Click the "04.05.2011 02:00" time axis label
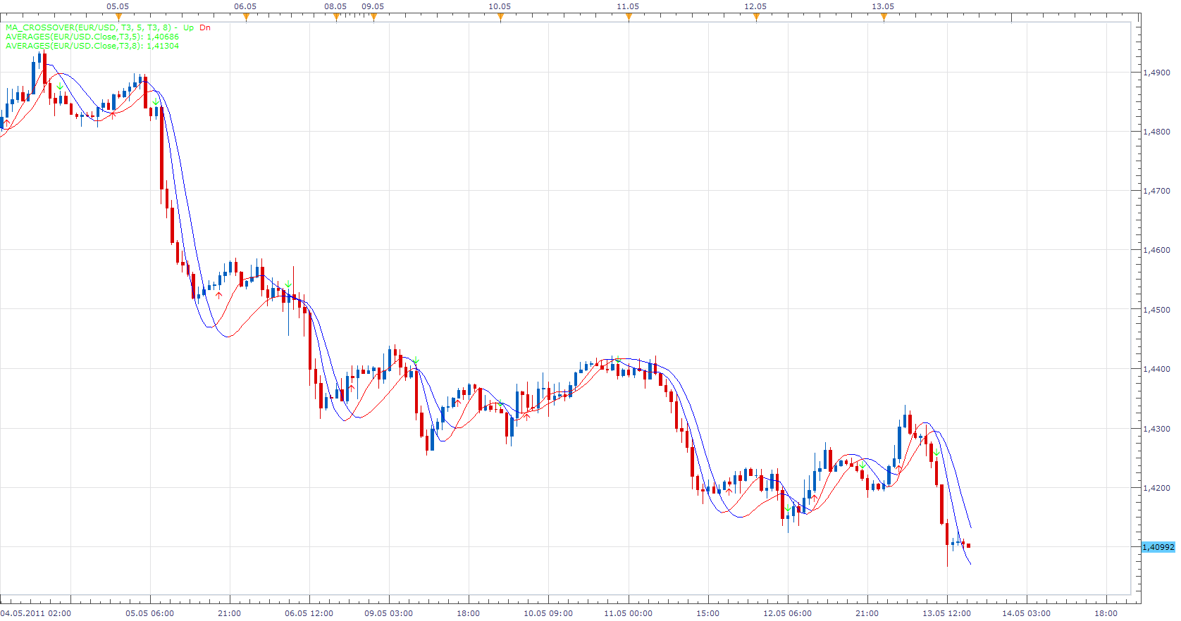1181x621 pixels. pyautogui.click(x=36, y=613)
